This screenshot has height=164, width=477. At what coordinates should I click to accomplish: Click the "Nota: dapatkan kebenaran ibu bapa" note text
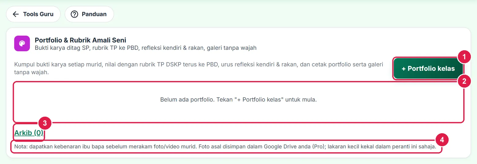pyautogui.click(x=225, y=147)
